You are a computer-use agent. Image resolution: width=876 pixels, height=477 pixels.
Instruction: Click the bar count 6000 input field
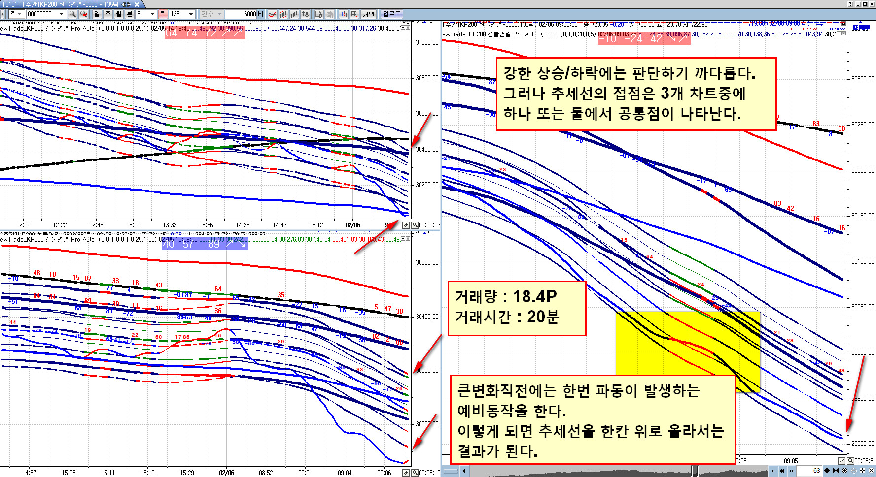pos(241,14)
